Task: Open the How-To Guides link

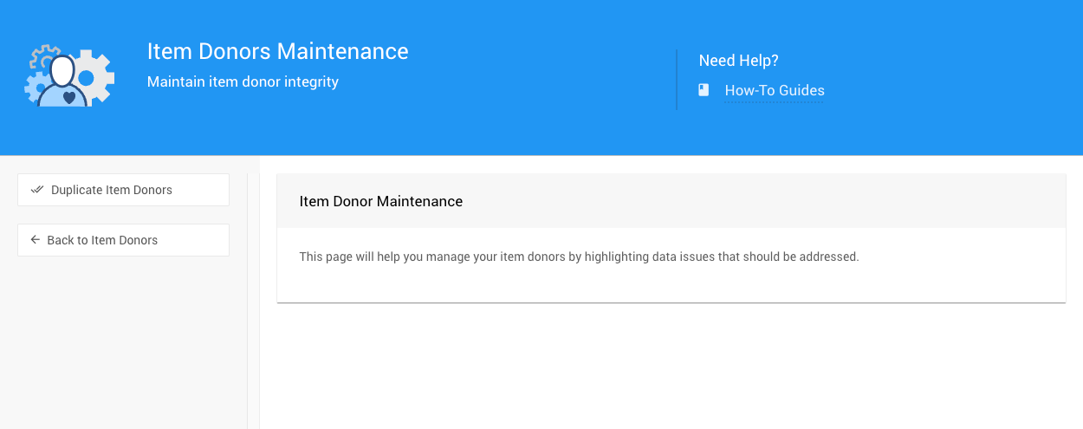Action: 775,90
